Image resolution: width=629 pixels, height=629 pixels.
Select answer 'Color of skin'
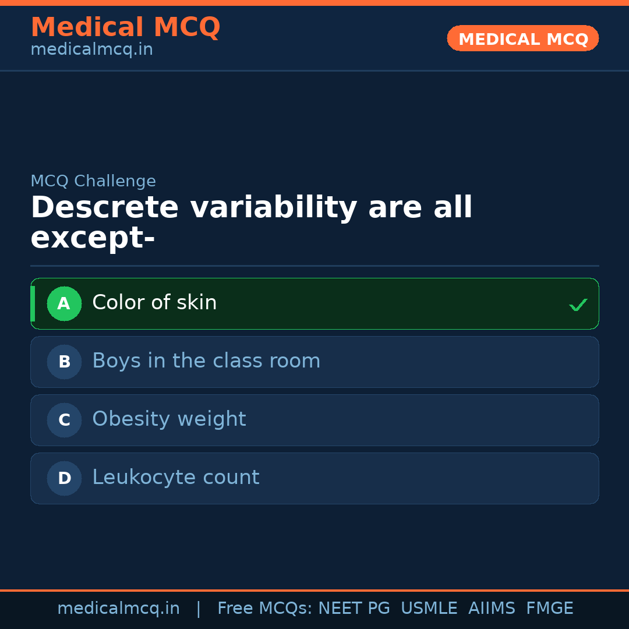tap(154, 302)
